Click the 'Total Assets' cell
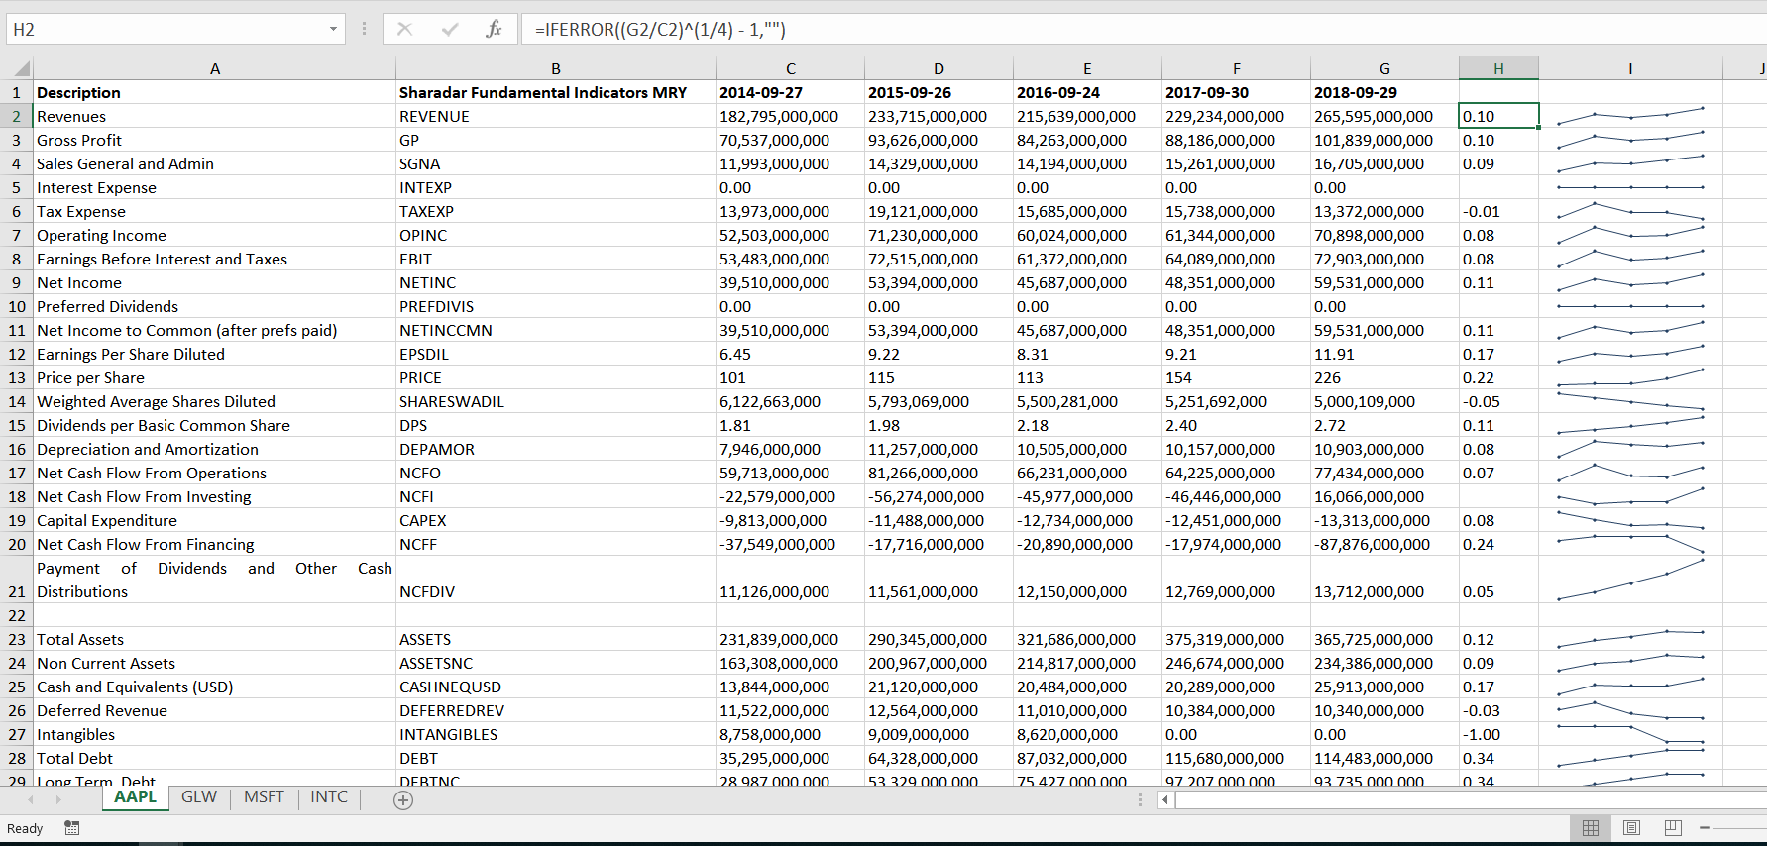The image size is (1767, 846). coord(214,639)
